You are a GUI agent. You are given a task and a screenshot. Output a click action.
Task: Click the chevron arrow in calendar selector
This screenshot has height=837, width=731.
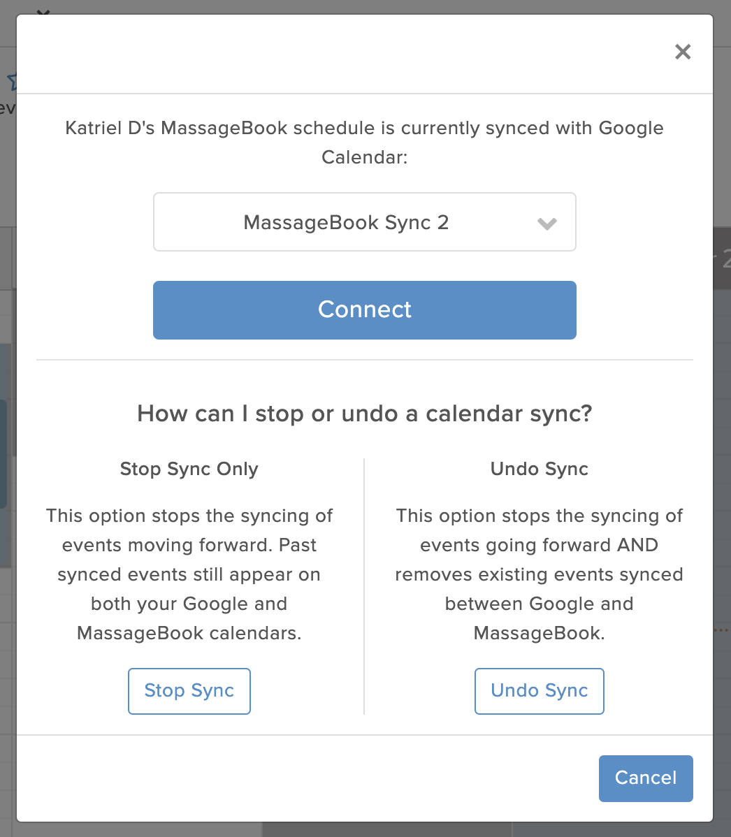coord(547,224)
